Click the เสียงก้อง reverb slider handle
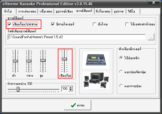Viewport: 162px width, 114px height. click(x=64, y=59)
